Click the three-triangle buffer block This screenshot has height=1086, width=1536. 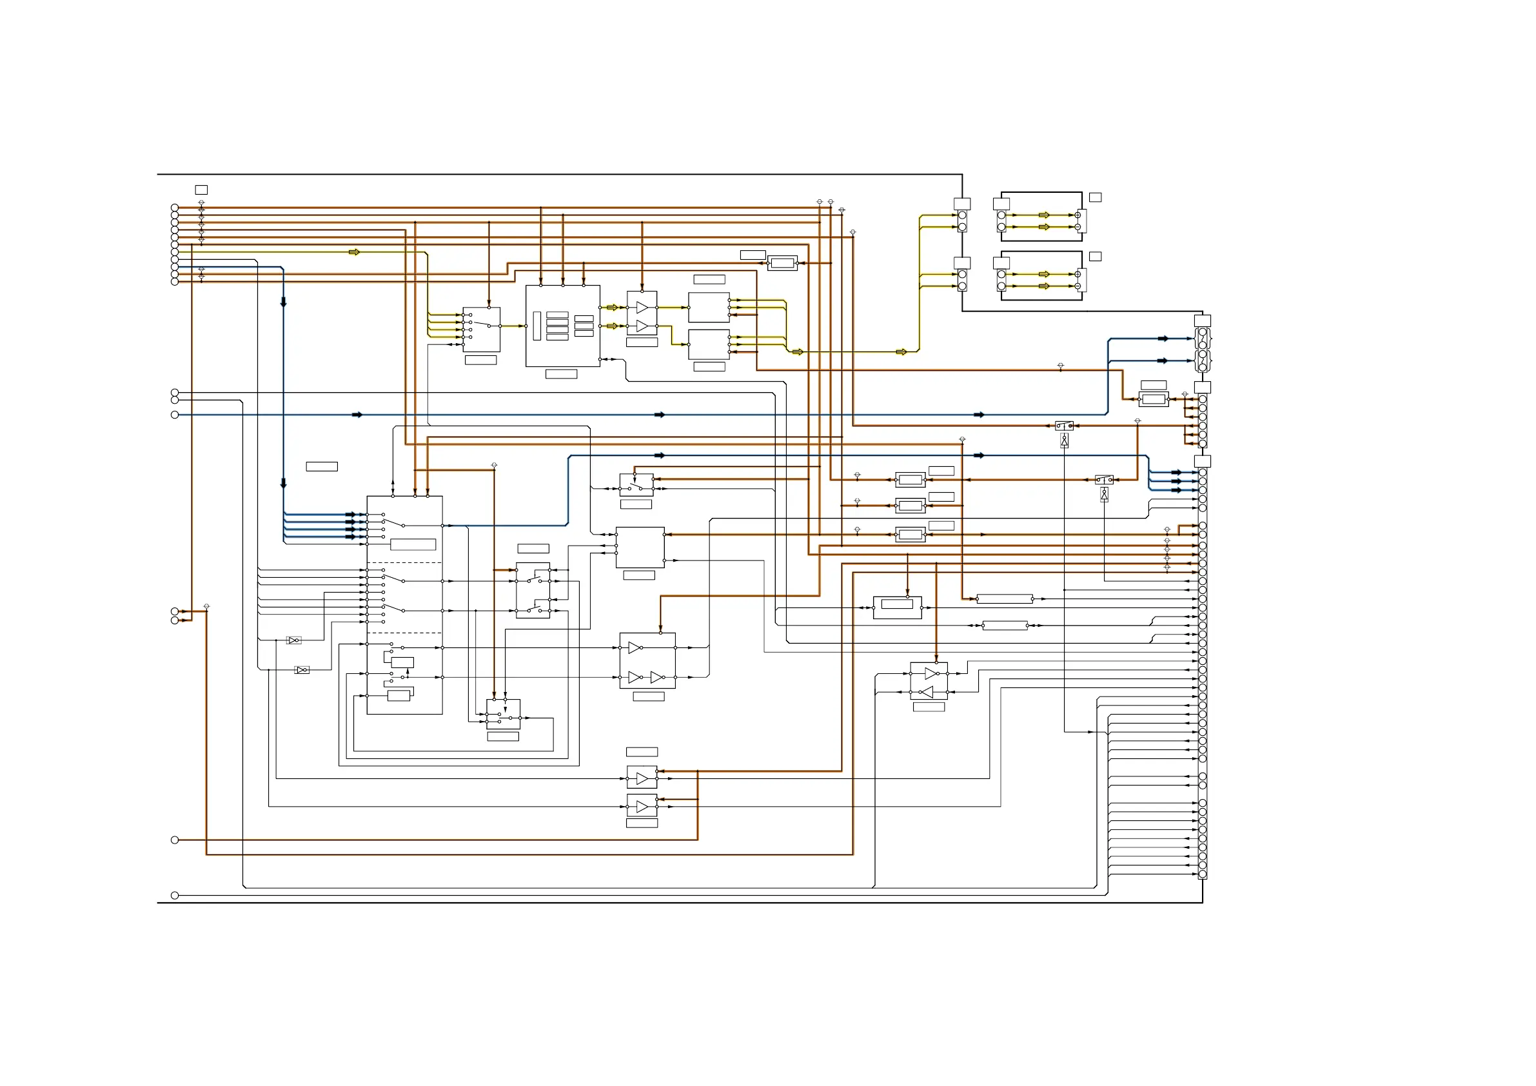pyautogui.click(x=647, y=660)
